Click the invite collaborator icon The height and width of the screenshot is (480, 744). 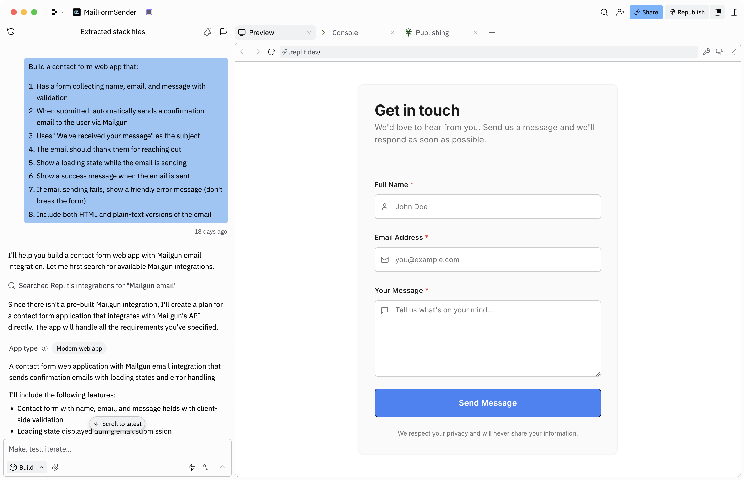[x=620, y=12]
